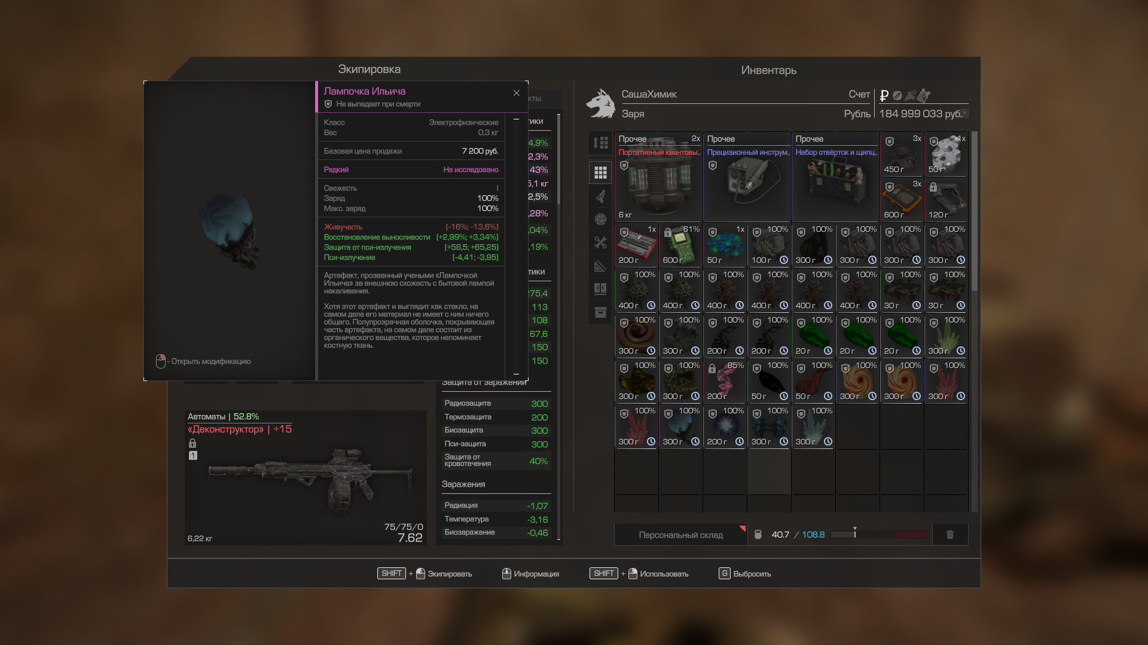Click the small question mark by balance
The image size is (1148, 645).
tap(964, 113)
